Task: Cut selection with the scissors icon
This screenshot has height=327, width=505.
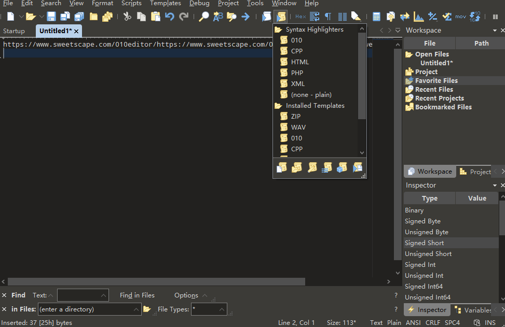Action: click(127, 17)
